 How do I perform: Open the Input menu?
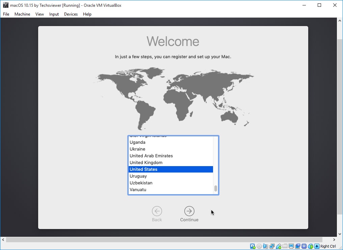coord(54,14)
